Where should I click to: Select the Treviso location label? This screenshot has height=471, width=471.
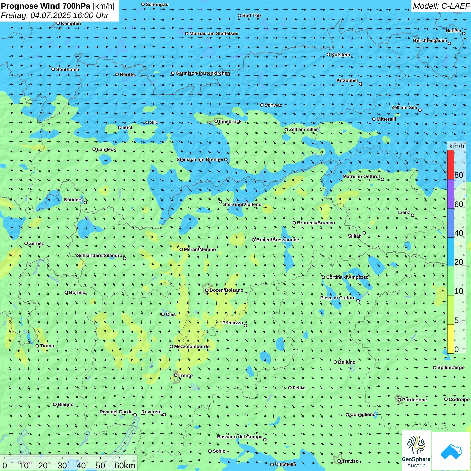pos(350,461)
